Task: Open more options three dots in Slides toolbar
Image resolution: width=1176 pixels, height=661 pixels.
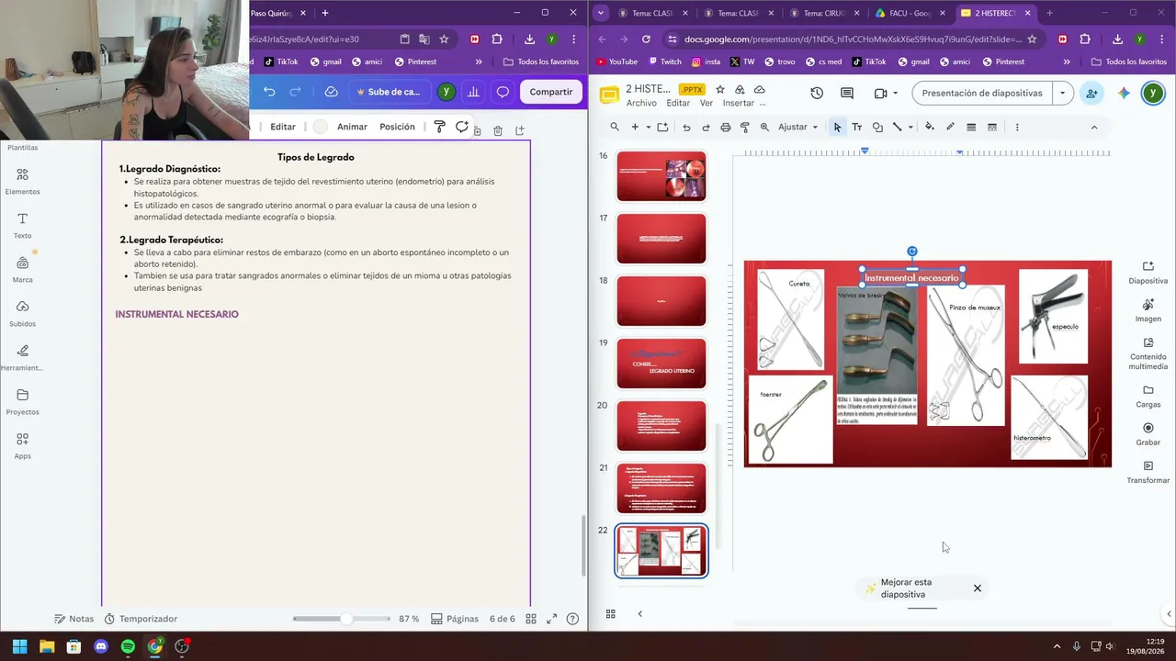Action: [1017, 127]
